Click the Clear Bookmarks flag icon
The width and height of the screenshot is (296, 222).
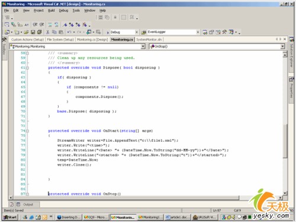coord(84,25)
